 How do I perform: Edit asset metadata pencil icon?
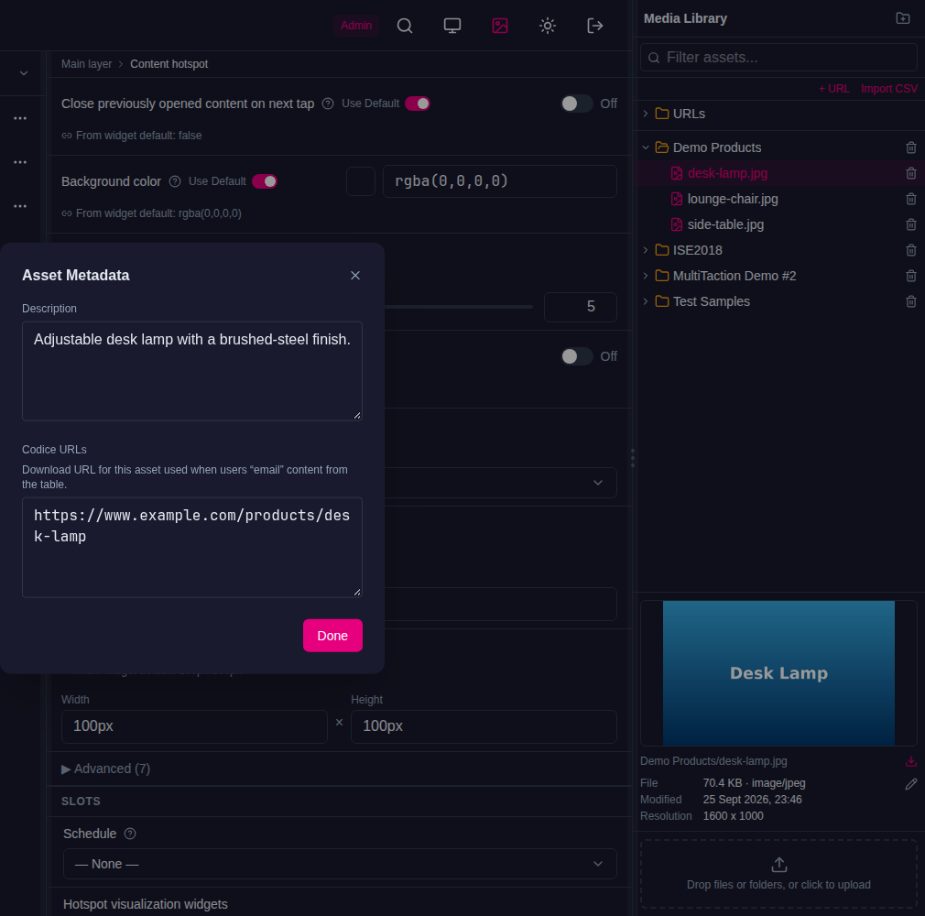(x=911, y=784)
